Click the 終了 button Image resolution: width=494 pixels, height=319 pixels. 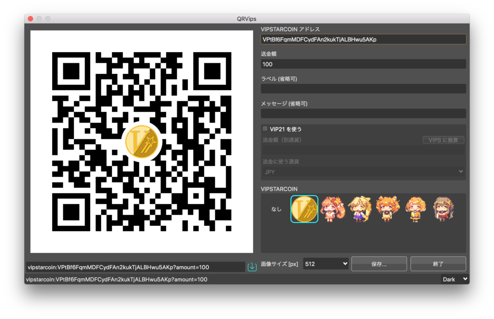[x=438, y=264]
